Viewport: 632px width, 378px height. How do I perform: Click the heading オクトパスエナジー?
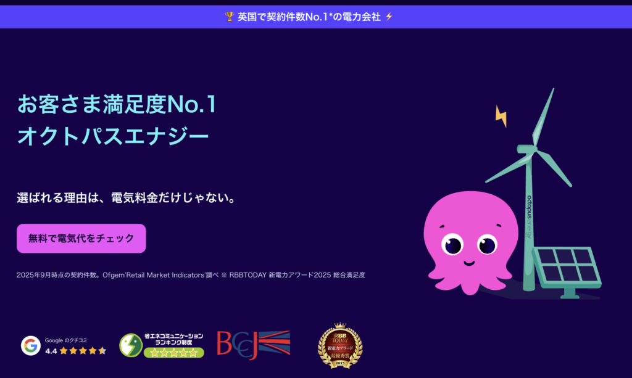(x=113, y=136)
